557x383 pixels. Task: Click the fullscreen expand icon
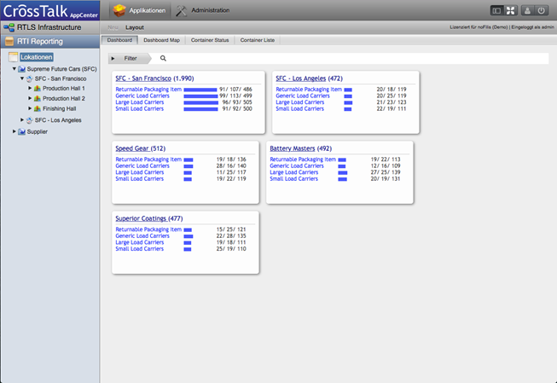tap(512, 10)
